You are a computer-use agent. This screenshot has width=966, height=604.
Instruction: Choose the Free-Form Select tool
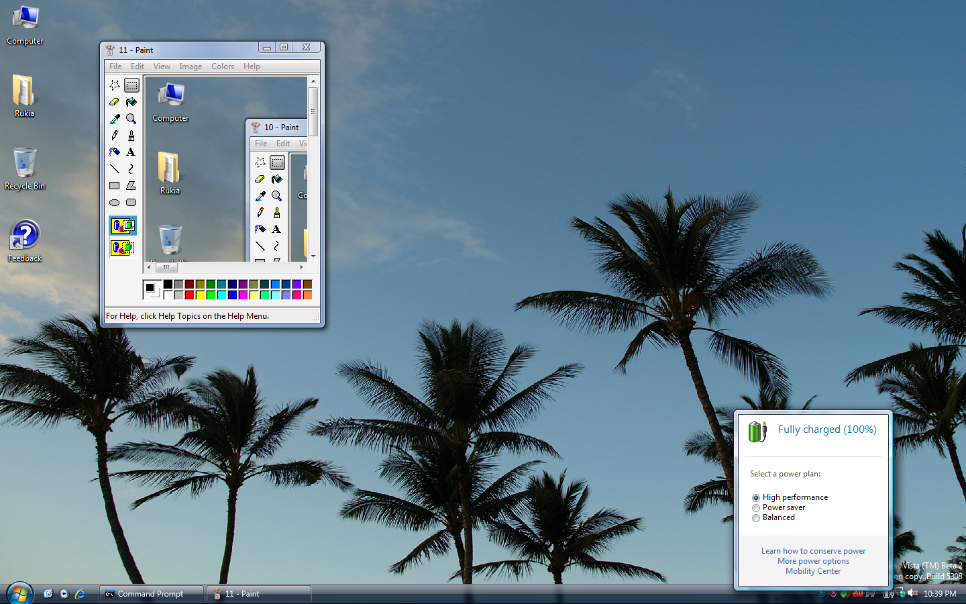(x=115, y=85)
